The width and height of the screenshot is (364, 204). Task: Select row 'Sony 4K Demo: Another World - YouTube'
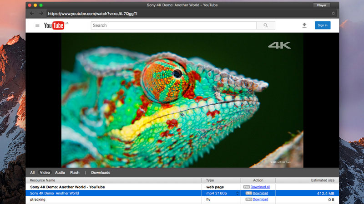[x=182, y=187]
